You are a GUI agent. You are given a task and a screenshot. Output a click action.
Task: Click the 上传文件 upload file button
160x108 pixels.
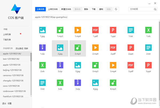click(41, 9)
